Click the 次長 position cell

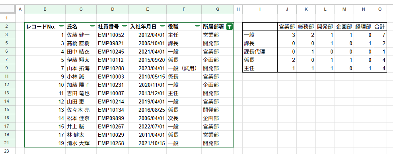(184, 118)
